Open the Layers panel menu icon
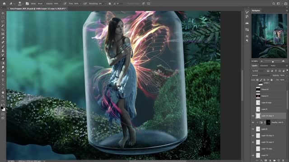 click(287, 66)
